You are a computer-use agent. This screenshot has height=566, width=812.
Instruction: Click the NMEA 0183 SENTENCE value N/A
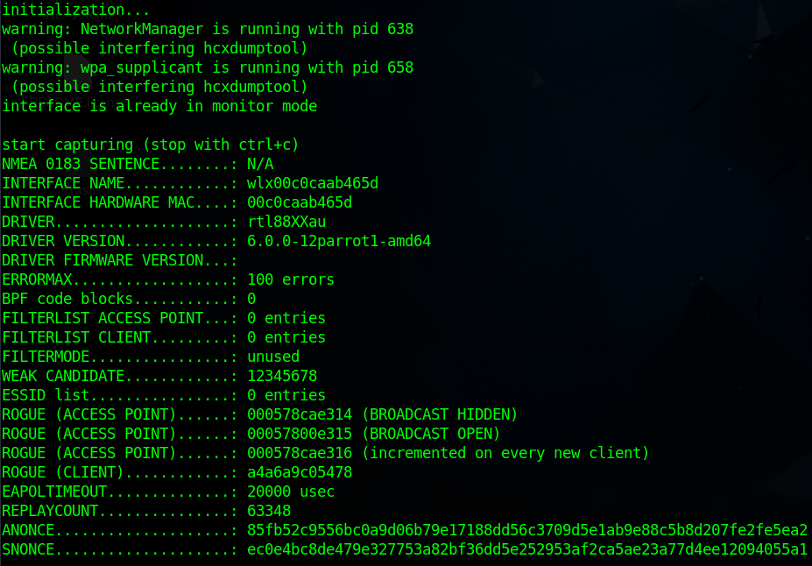click(260, 164)
